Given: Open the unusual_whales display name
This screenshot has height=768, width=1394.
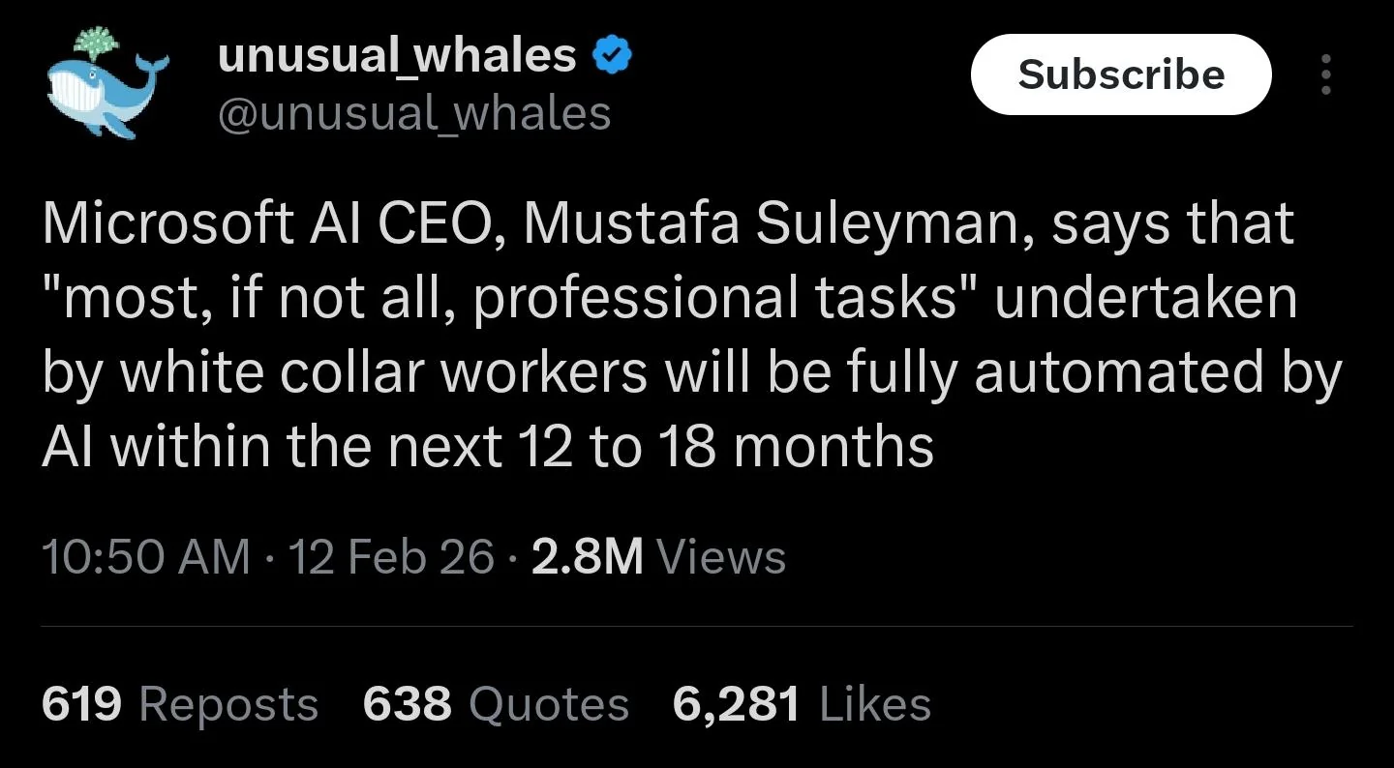Looking at the screenshot, I should coord(397,56).
